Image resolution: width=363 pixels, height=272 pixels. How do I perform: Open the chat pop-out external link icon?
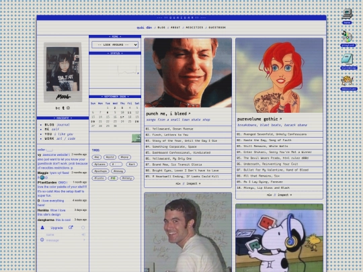click(71, 228)
